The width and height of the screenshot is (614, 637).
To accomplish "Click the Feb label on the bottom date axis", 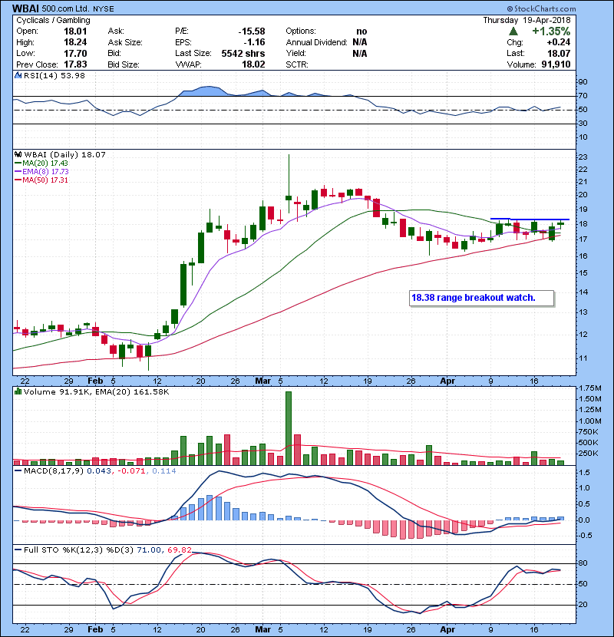I will [x=95, y=629].
